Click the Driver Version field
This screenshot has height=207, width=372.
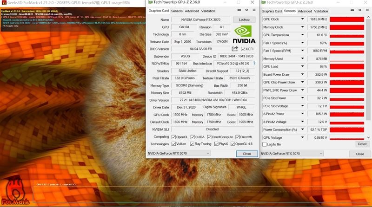pos(213,100)
